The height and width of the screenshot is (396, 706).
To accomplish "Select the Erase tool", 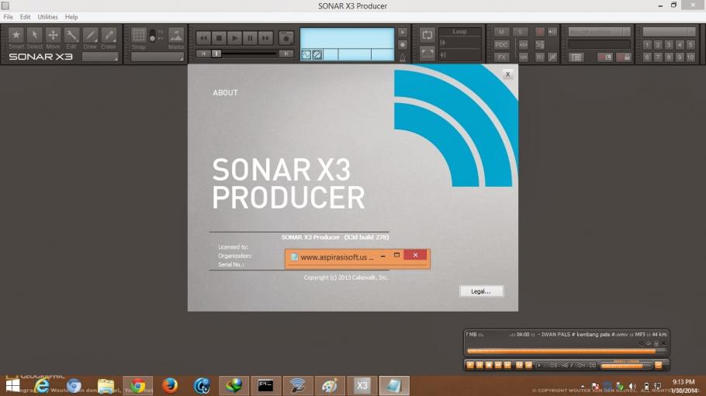I will coord(108,35).
